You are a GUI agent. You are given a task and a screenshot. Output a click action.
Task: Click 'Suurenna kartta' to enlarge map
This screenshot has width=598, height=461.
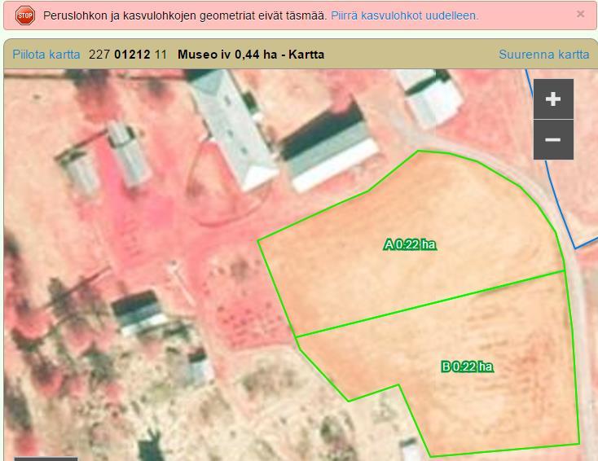pyautogui.click(x=544, y=54)
